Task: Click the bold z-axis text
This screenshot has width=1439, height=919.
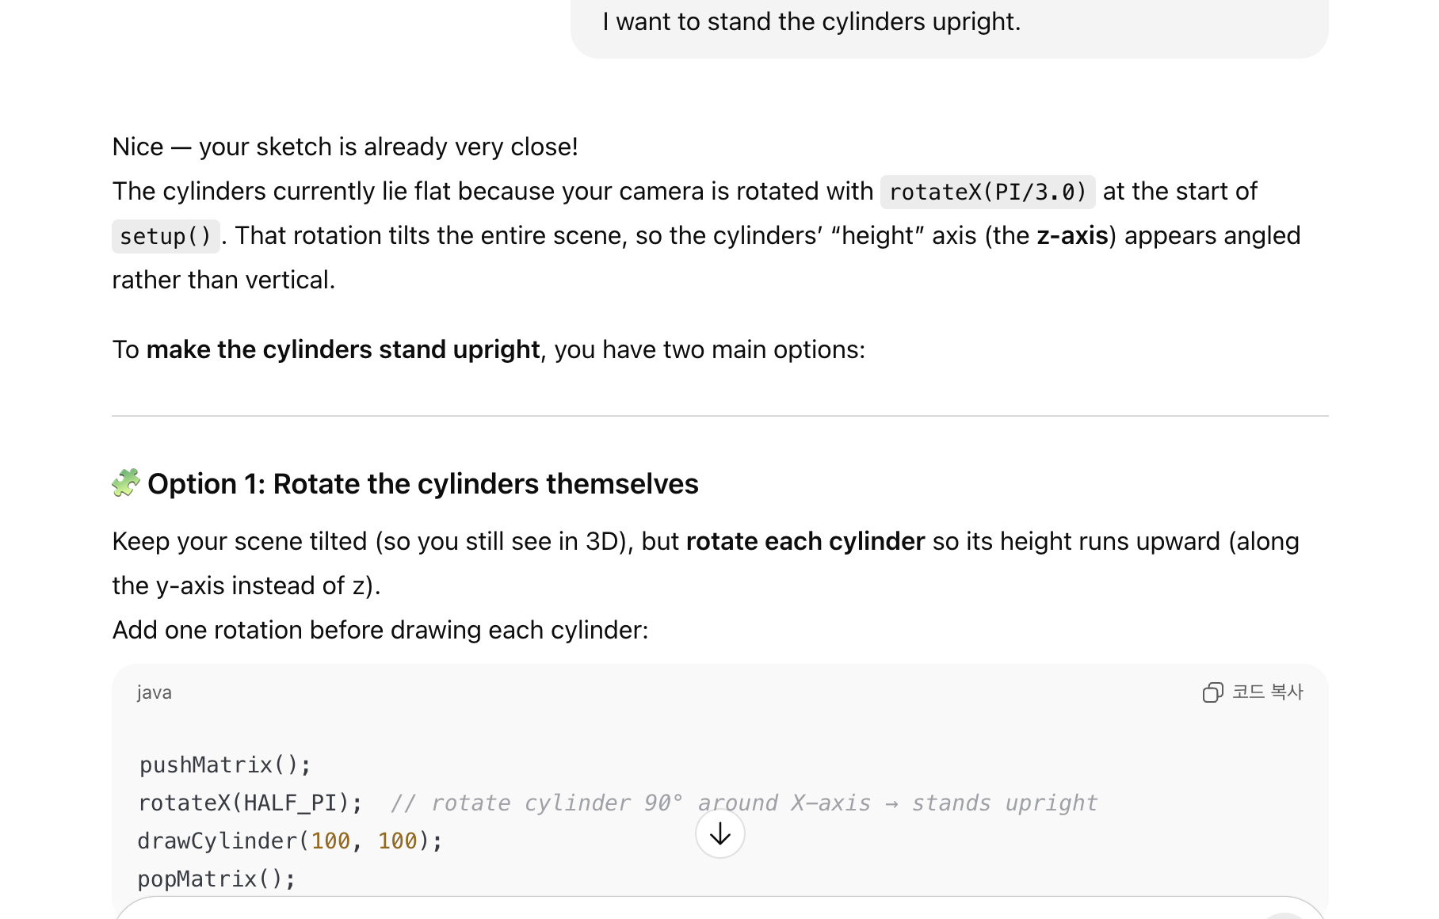Action: (x=1072, y=235)
